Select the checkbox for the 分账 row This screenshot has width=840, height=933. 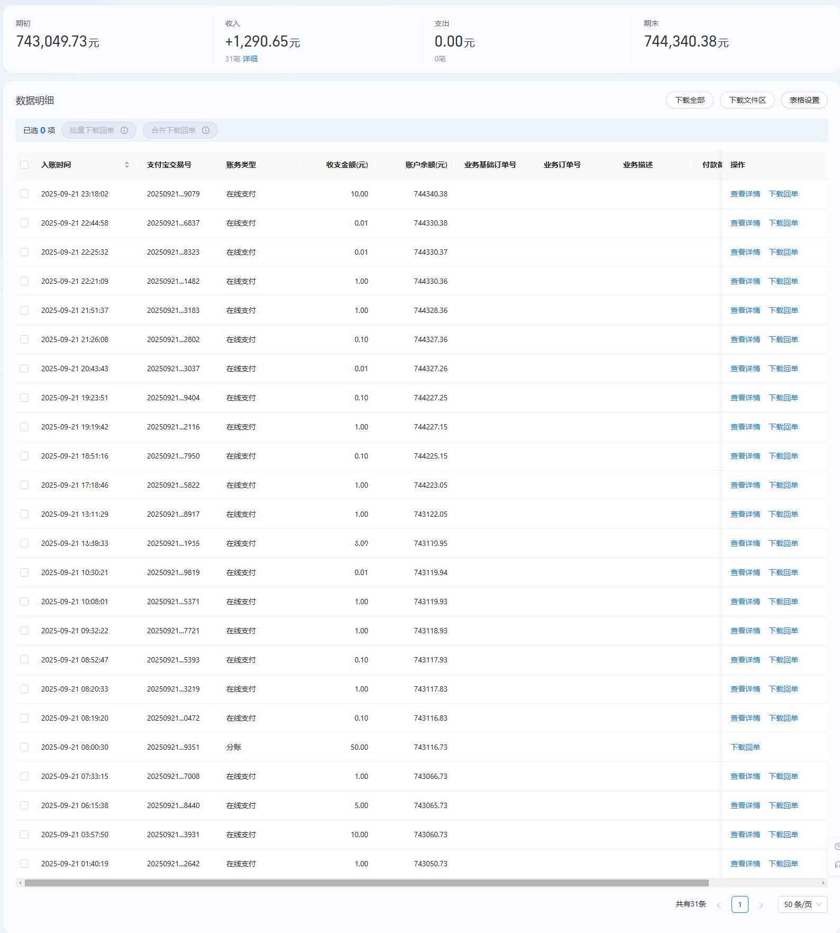(24, 747)
